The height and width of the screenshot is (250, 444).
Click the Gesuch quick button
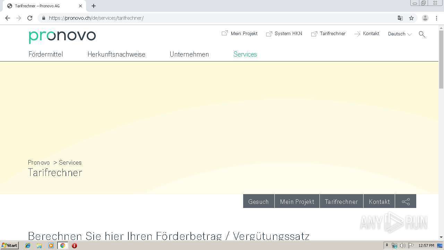(258, 201)
